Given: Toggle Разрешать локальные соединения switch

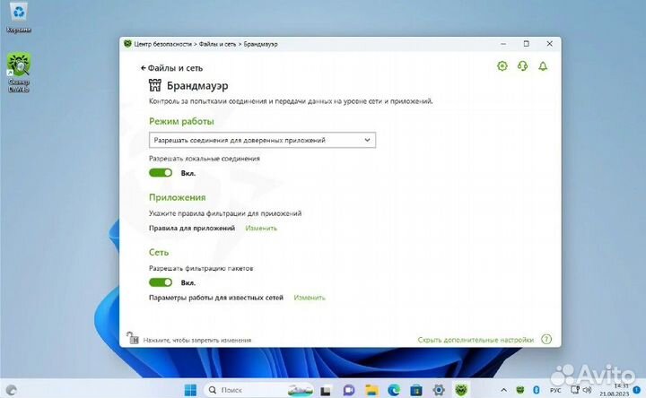Looking at the screenshot, I should coord(161,173).
